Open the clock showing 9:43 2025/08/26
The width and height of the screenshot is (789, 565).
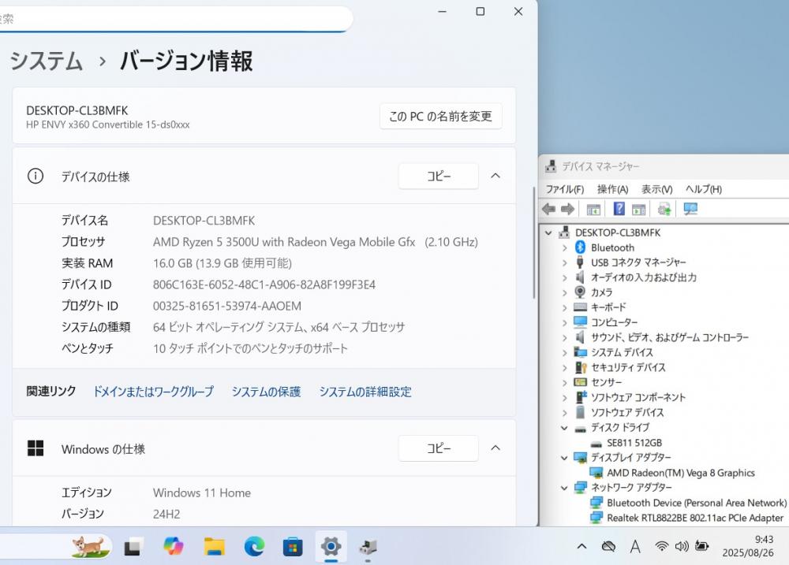pyautogui.click(x=748, y=546)
